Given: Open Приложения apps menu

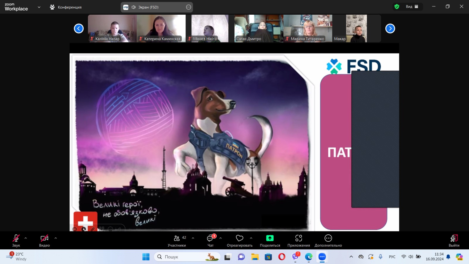Looking at the screenshot, I should (299, 241).
